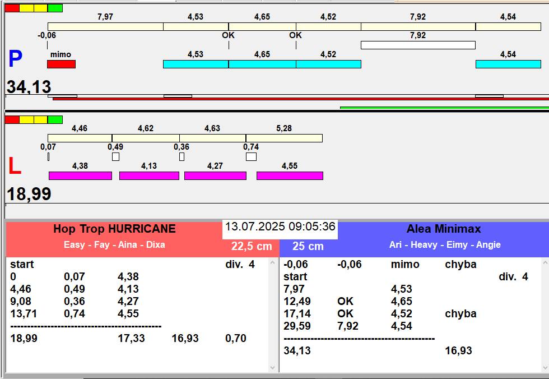Viewport: 549px width, 379px height.
Task: Click the 'Alea Minimax' team name
Action: pyautogui.click(x=444, y=229)
